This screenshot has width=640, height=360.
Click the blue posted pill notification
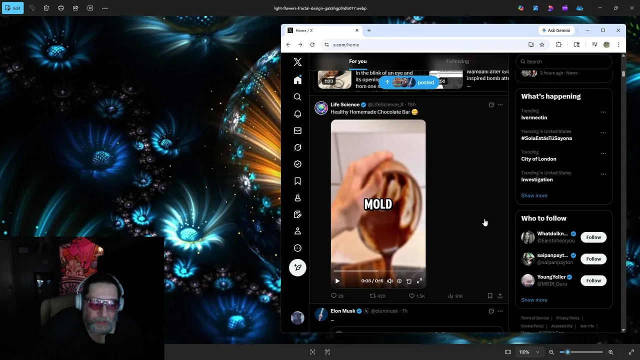pyautogui.click(x=409, y=82)
